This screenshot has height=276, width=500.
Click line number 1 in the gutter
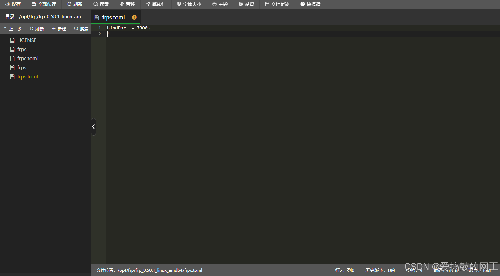click(100, 28)
